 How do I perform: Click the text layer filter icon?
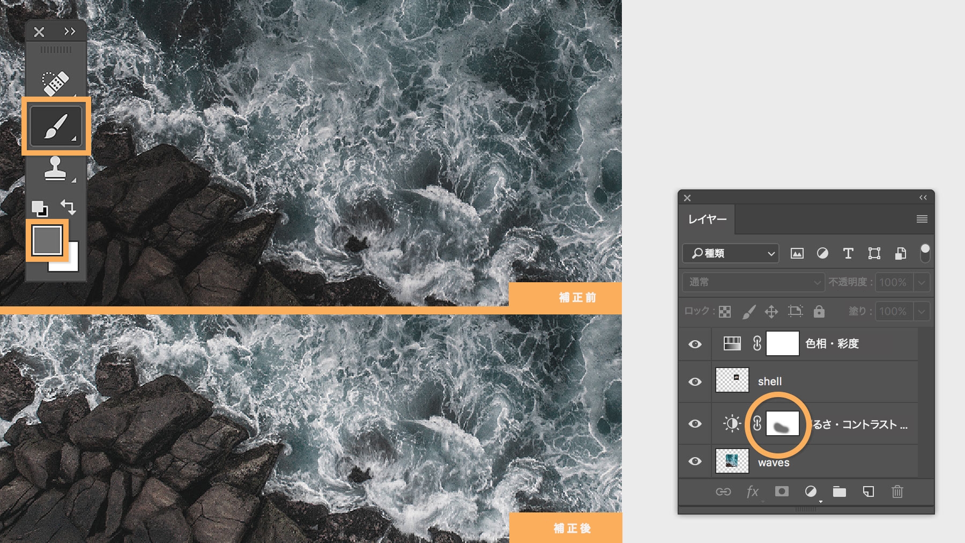pyautogui.click(x=848, y=253)
